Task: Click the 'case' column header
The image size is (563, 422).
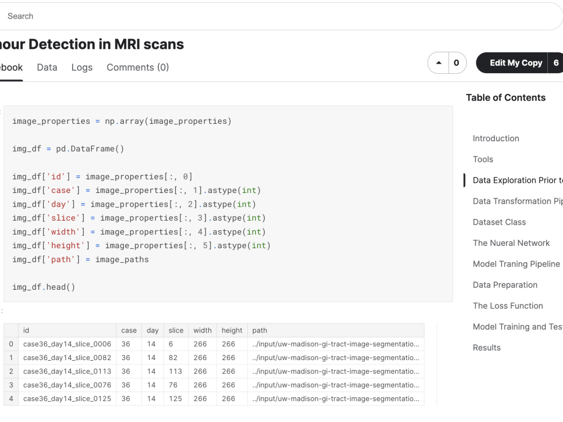Action: [129, 330]
